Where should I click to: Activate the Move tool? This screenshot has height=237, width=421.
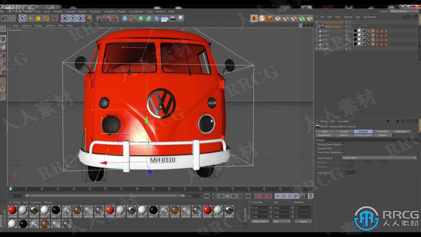click(30, 18)
